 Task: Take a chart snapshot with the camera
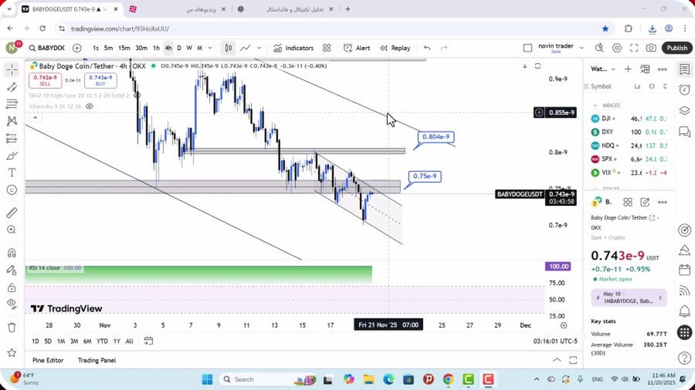click(x=652, y=48)
